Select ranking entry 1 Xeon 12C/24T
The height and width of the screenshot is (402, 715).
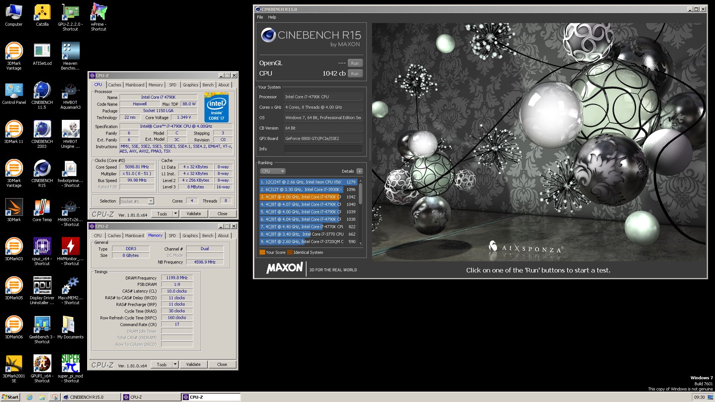(308, 182)
